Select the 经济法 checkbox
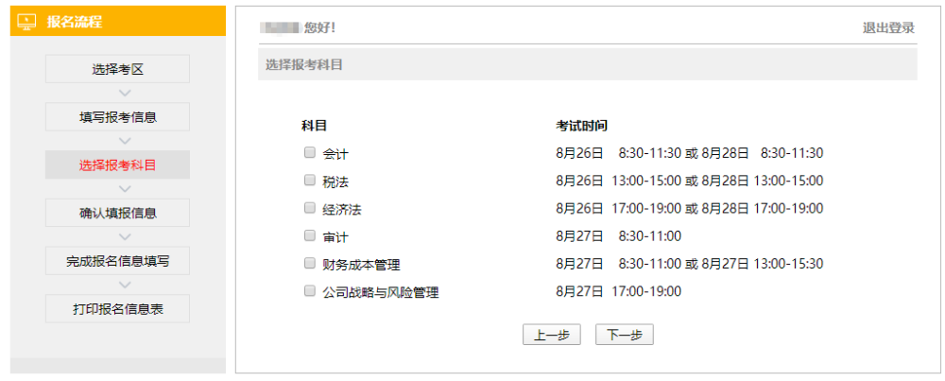The height and width of the screenshot is (381, 945). click(309, 207)
